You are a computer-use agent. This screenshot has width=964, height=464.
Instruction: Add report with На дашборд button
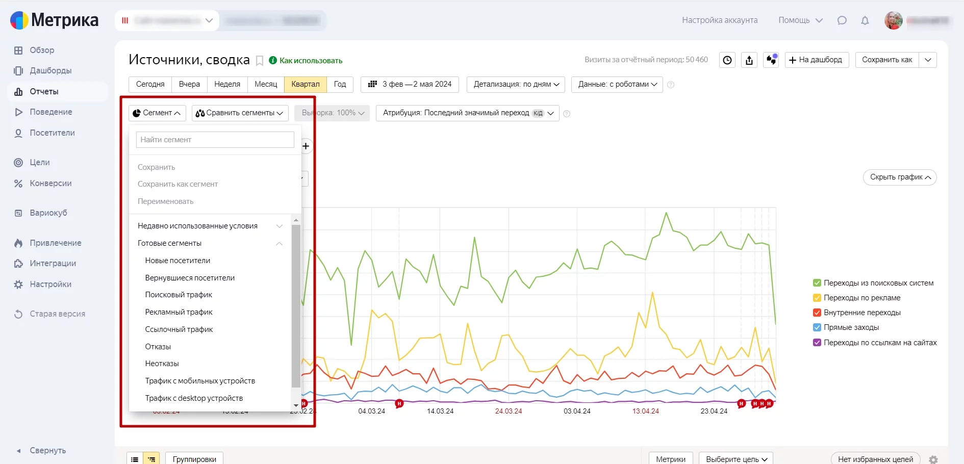817,60
